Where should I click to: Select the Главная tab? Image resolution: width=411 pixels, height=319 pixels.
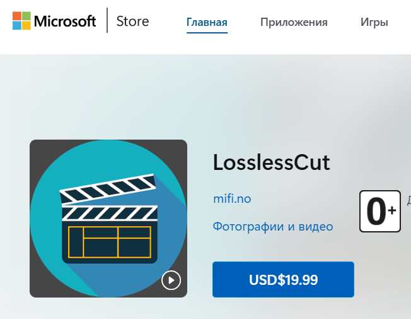click(207, 22)
